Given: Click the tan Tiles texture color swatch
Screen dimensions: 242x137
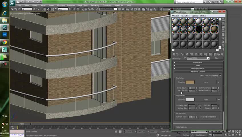Looking at the screenshot, I should point(190,82).
